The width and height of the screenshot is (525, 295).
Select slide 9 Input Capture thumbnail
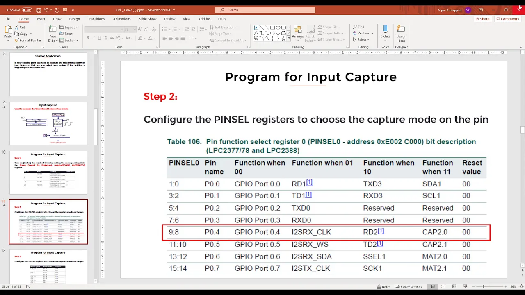48,123
